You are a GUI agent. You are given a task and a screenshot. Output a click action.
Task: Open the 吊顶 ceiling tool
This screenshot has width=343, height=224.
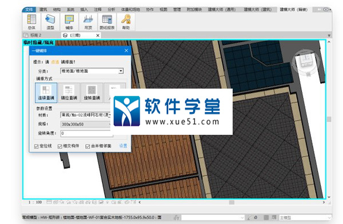(88, 22)
